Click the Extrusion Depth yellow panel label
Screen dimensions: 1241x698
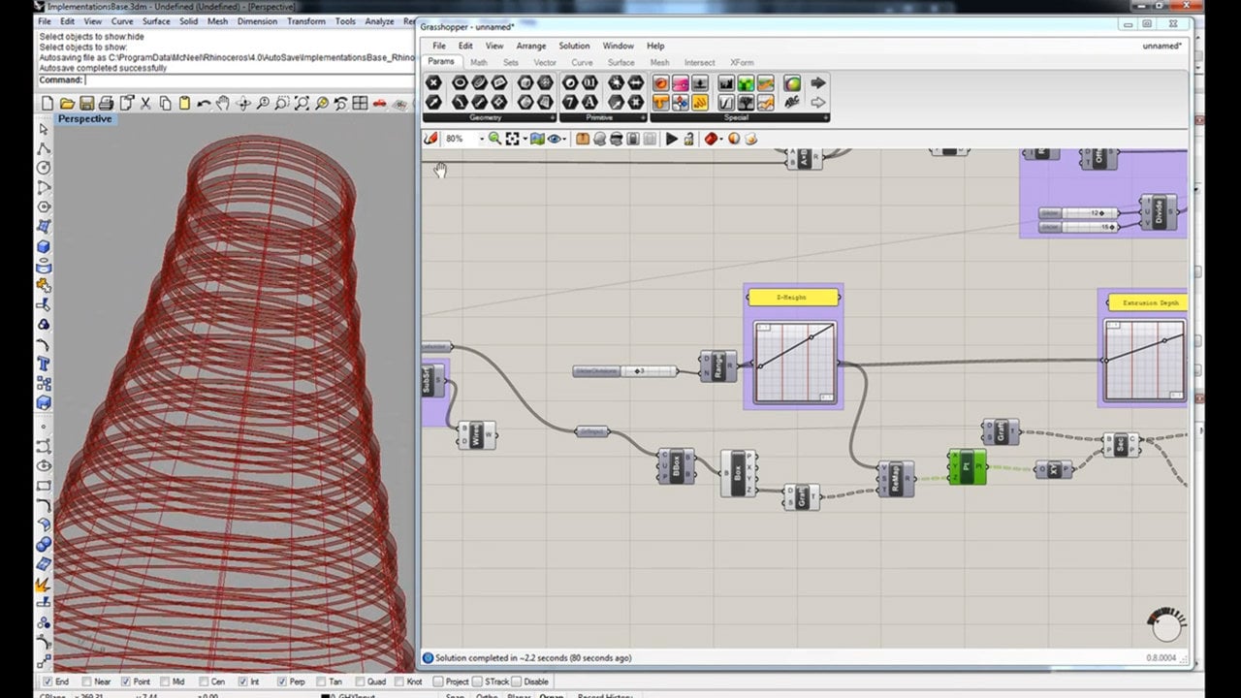click(x=1150, y=302)
